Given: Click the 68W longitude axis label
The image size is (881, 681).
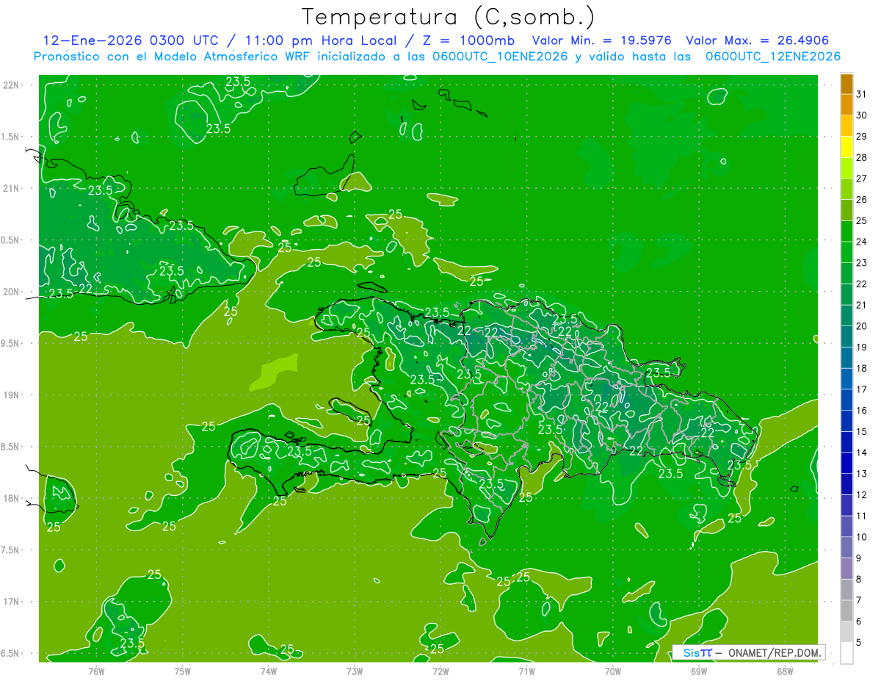Looking at the screenshot, I should (x=785, y=671).
